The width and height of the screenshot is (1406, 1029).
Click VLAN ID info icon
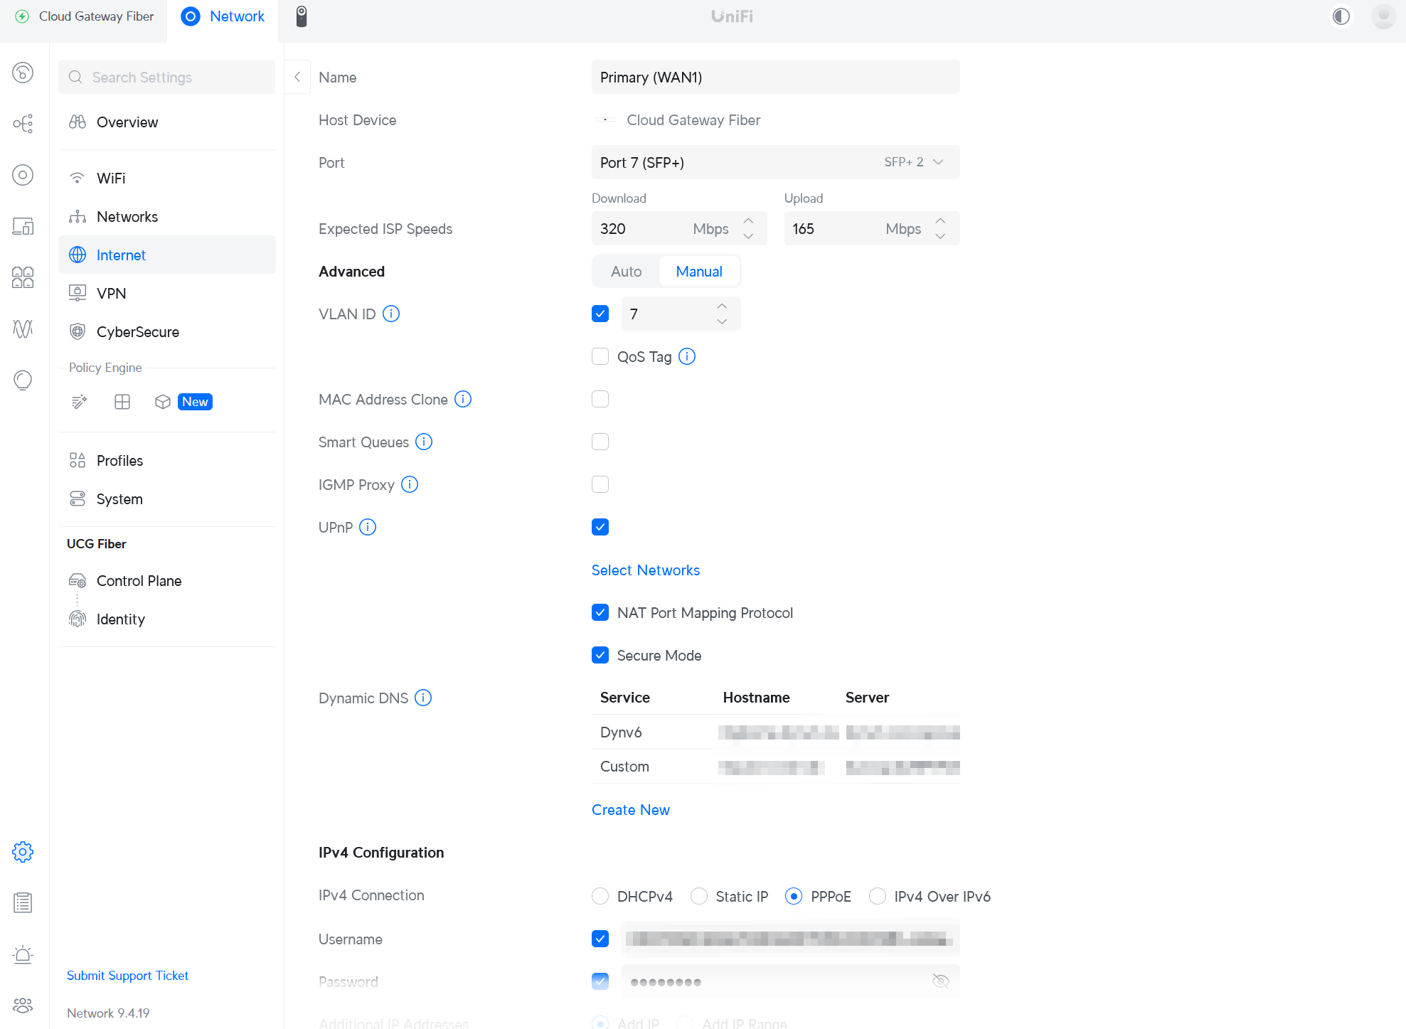coord(391,314)
